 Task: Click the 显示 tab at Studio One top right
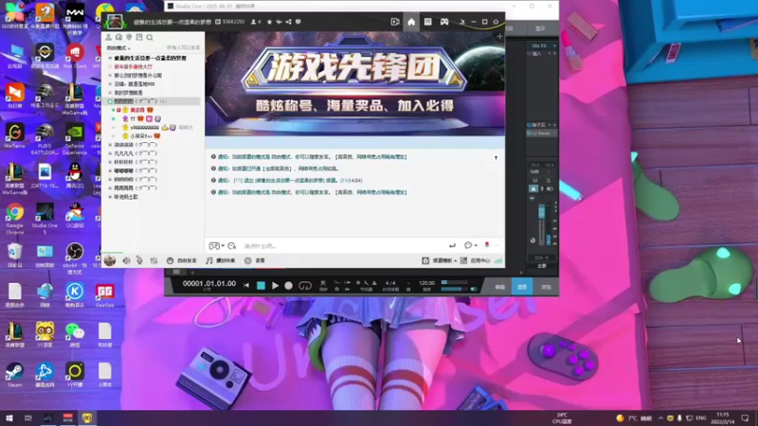[x=540, y=29]
